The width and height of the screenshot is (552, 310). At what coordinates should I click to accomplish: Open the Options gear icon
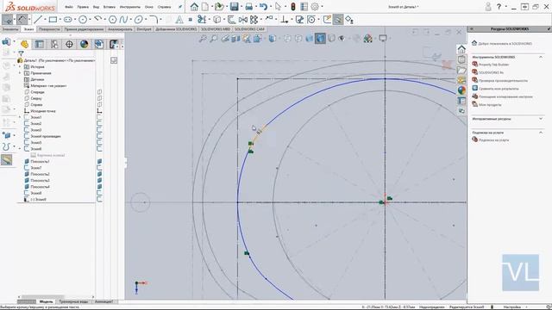coord(315,6)
